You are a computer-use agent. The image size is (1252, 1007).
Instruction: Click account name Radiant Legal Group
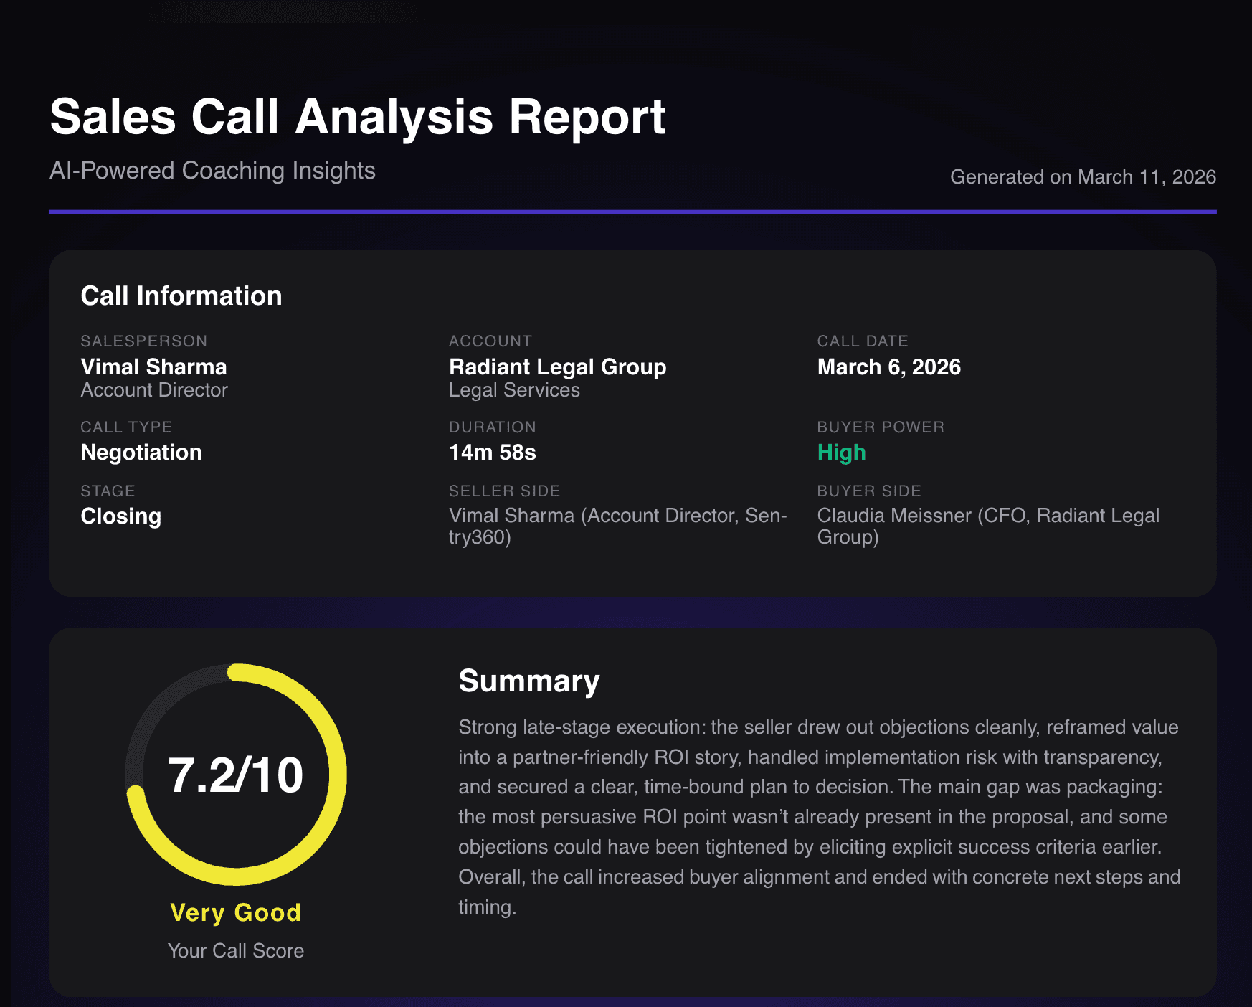click(557, 367)
